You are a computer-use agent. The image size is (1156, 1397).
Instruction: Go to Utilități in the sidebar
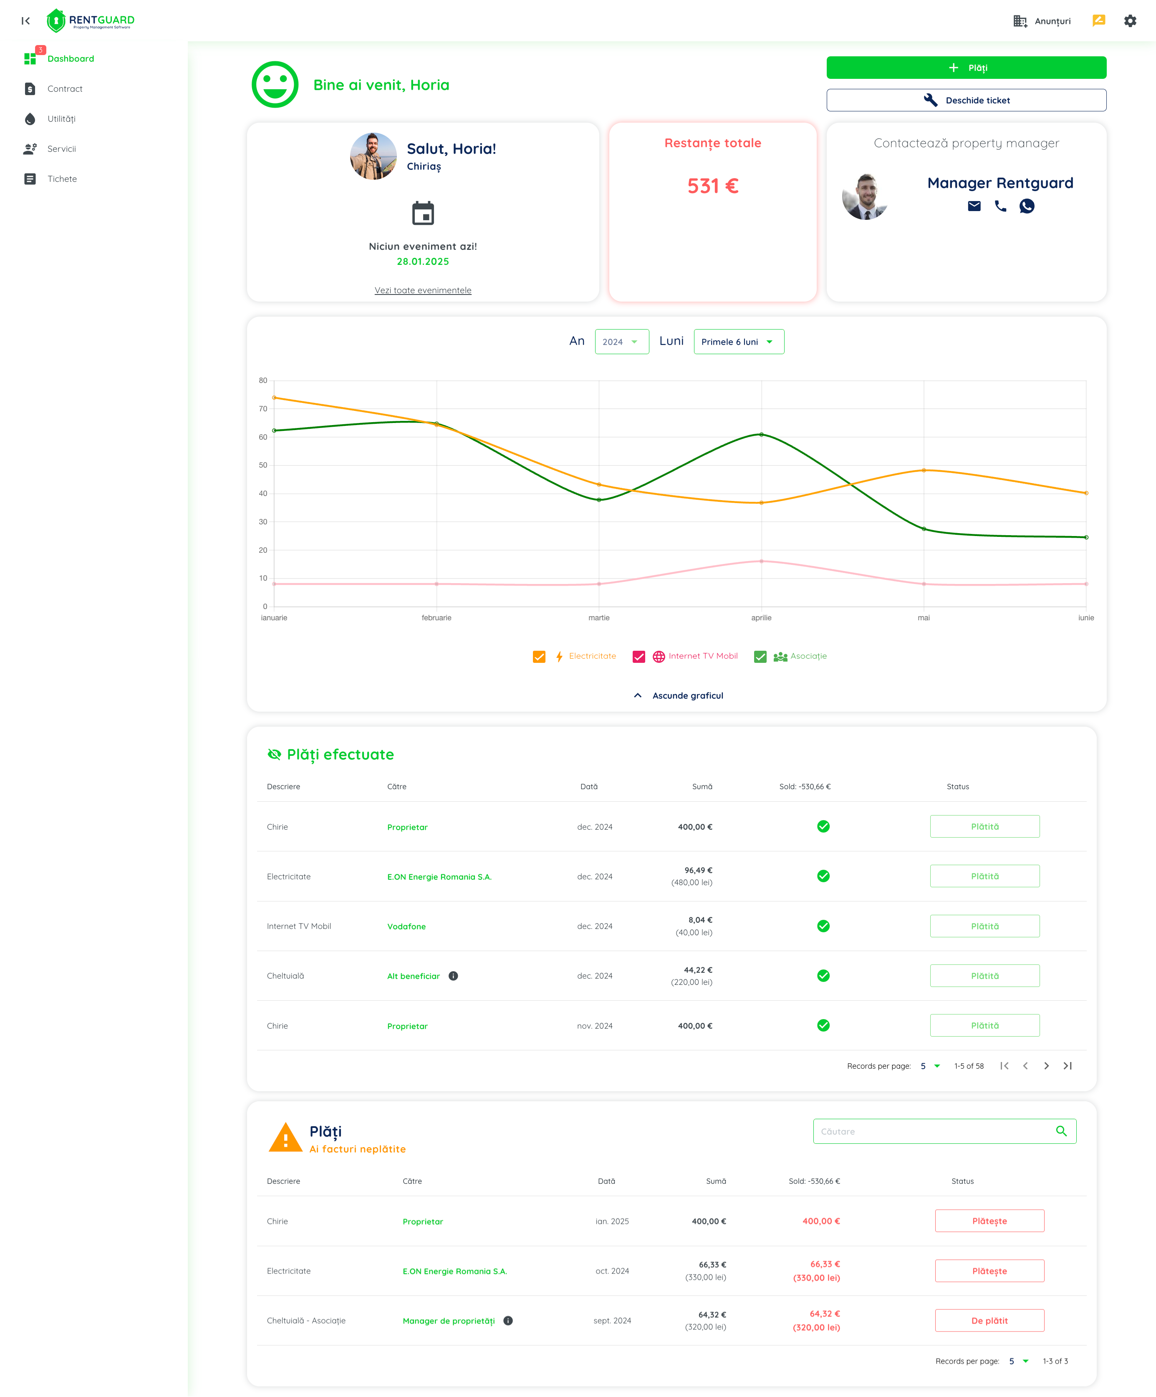point(61,119)
